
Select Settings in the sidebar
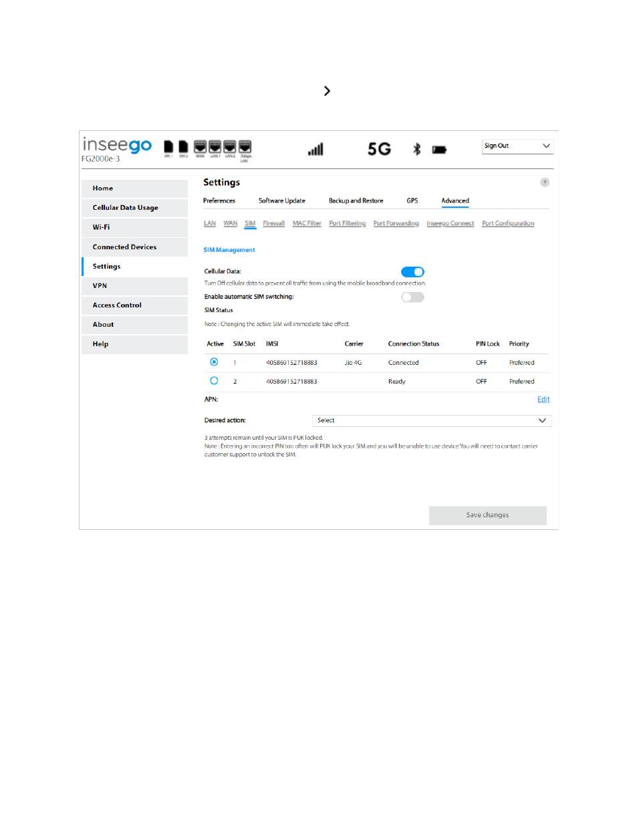134,266
